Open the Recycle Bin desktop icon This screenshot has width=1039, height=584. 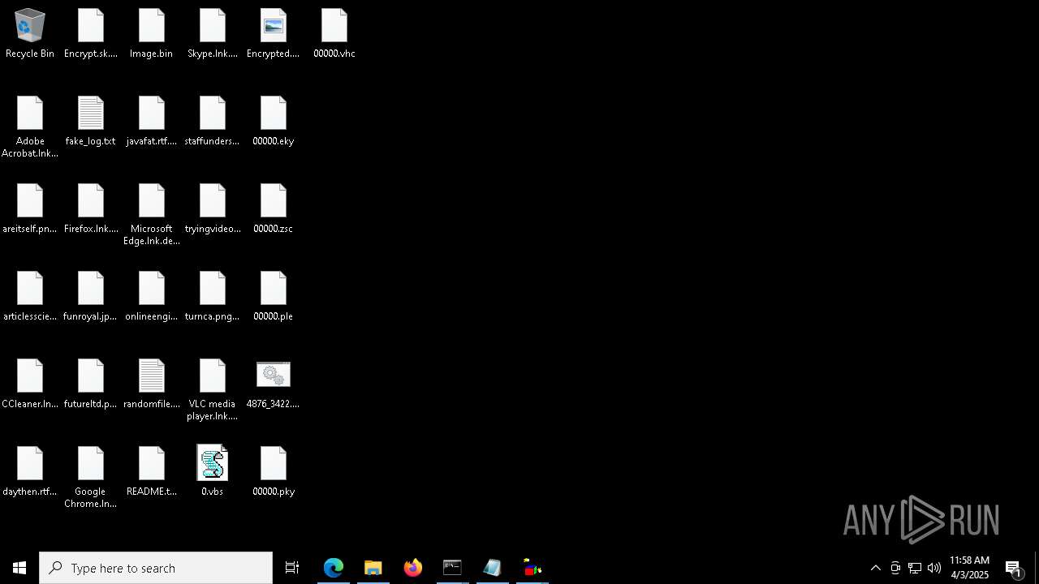pos(30,34)
